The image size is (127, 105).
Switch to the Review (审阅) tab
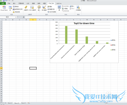(39, 4)
